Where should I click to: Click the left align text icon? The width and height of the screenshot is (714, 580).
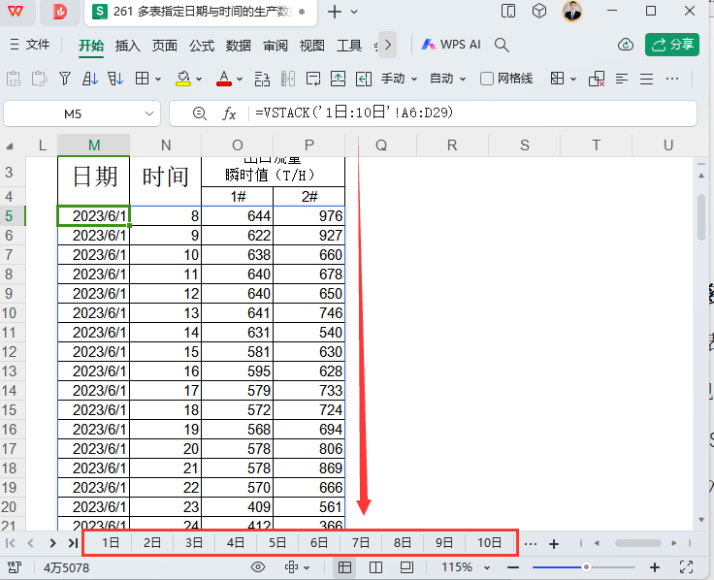[622, 79]
